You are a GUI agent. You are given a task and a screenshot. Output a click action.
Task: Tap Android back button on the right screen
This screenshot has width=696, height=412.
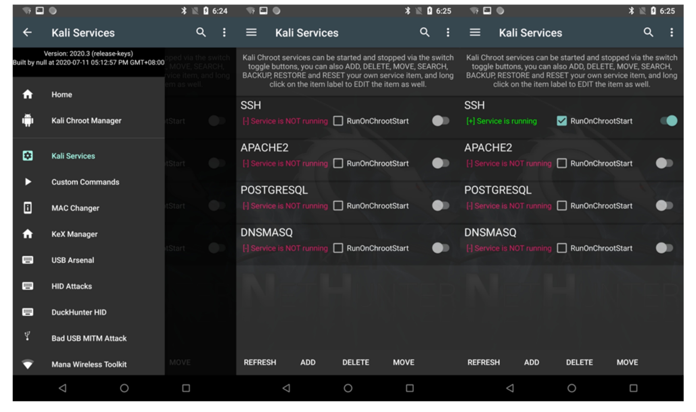pyautogui.click(x=510, y=388)
